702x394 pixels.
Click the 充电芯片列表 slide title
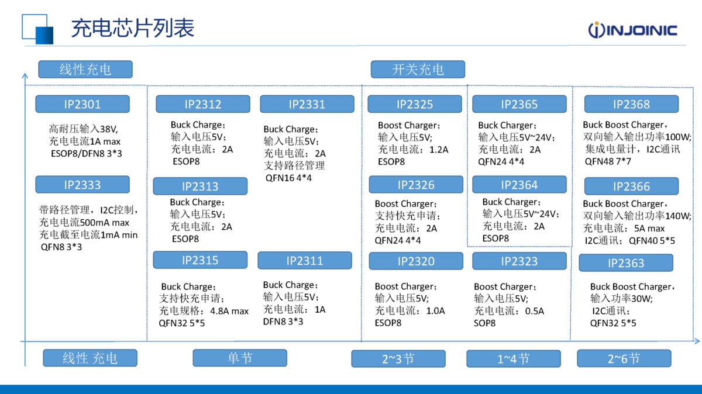(x=132, y=28)
